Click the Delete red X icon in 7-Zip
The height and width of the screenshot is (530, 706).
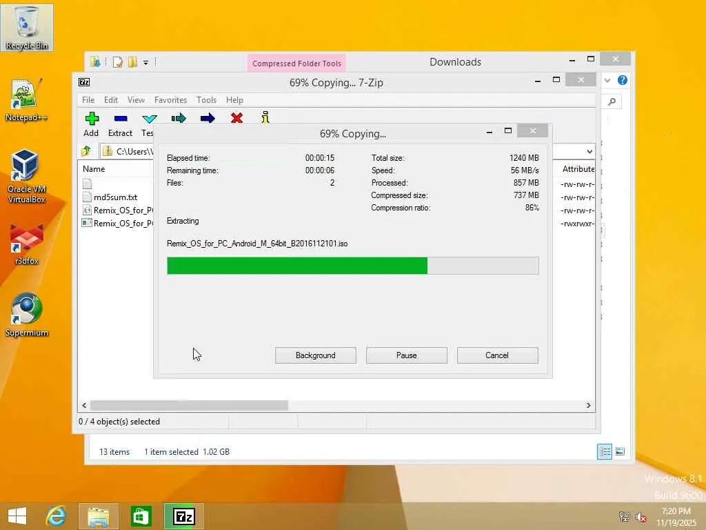click(236, 119)
